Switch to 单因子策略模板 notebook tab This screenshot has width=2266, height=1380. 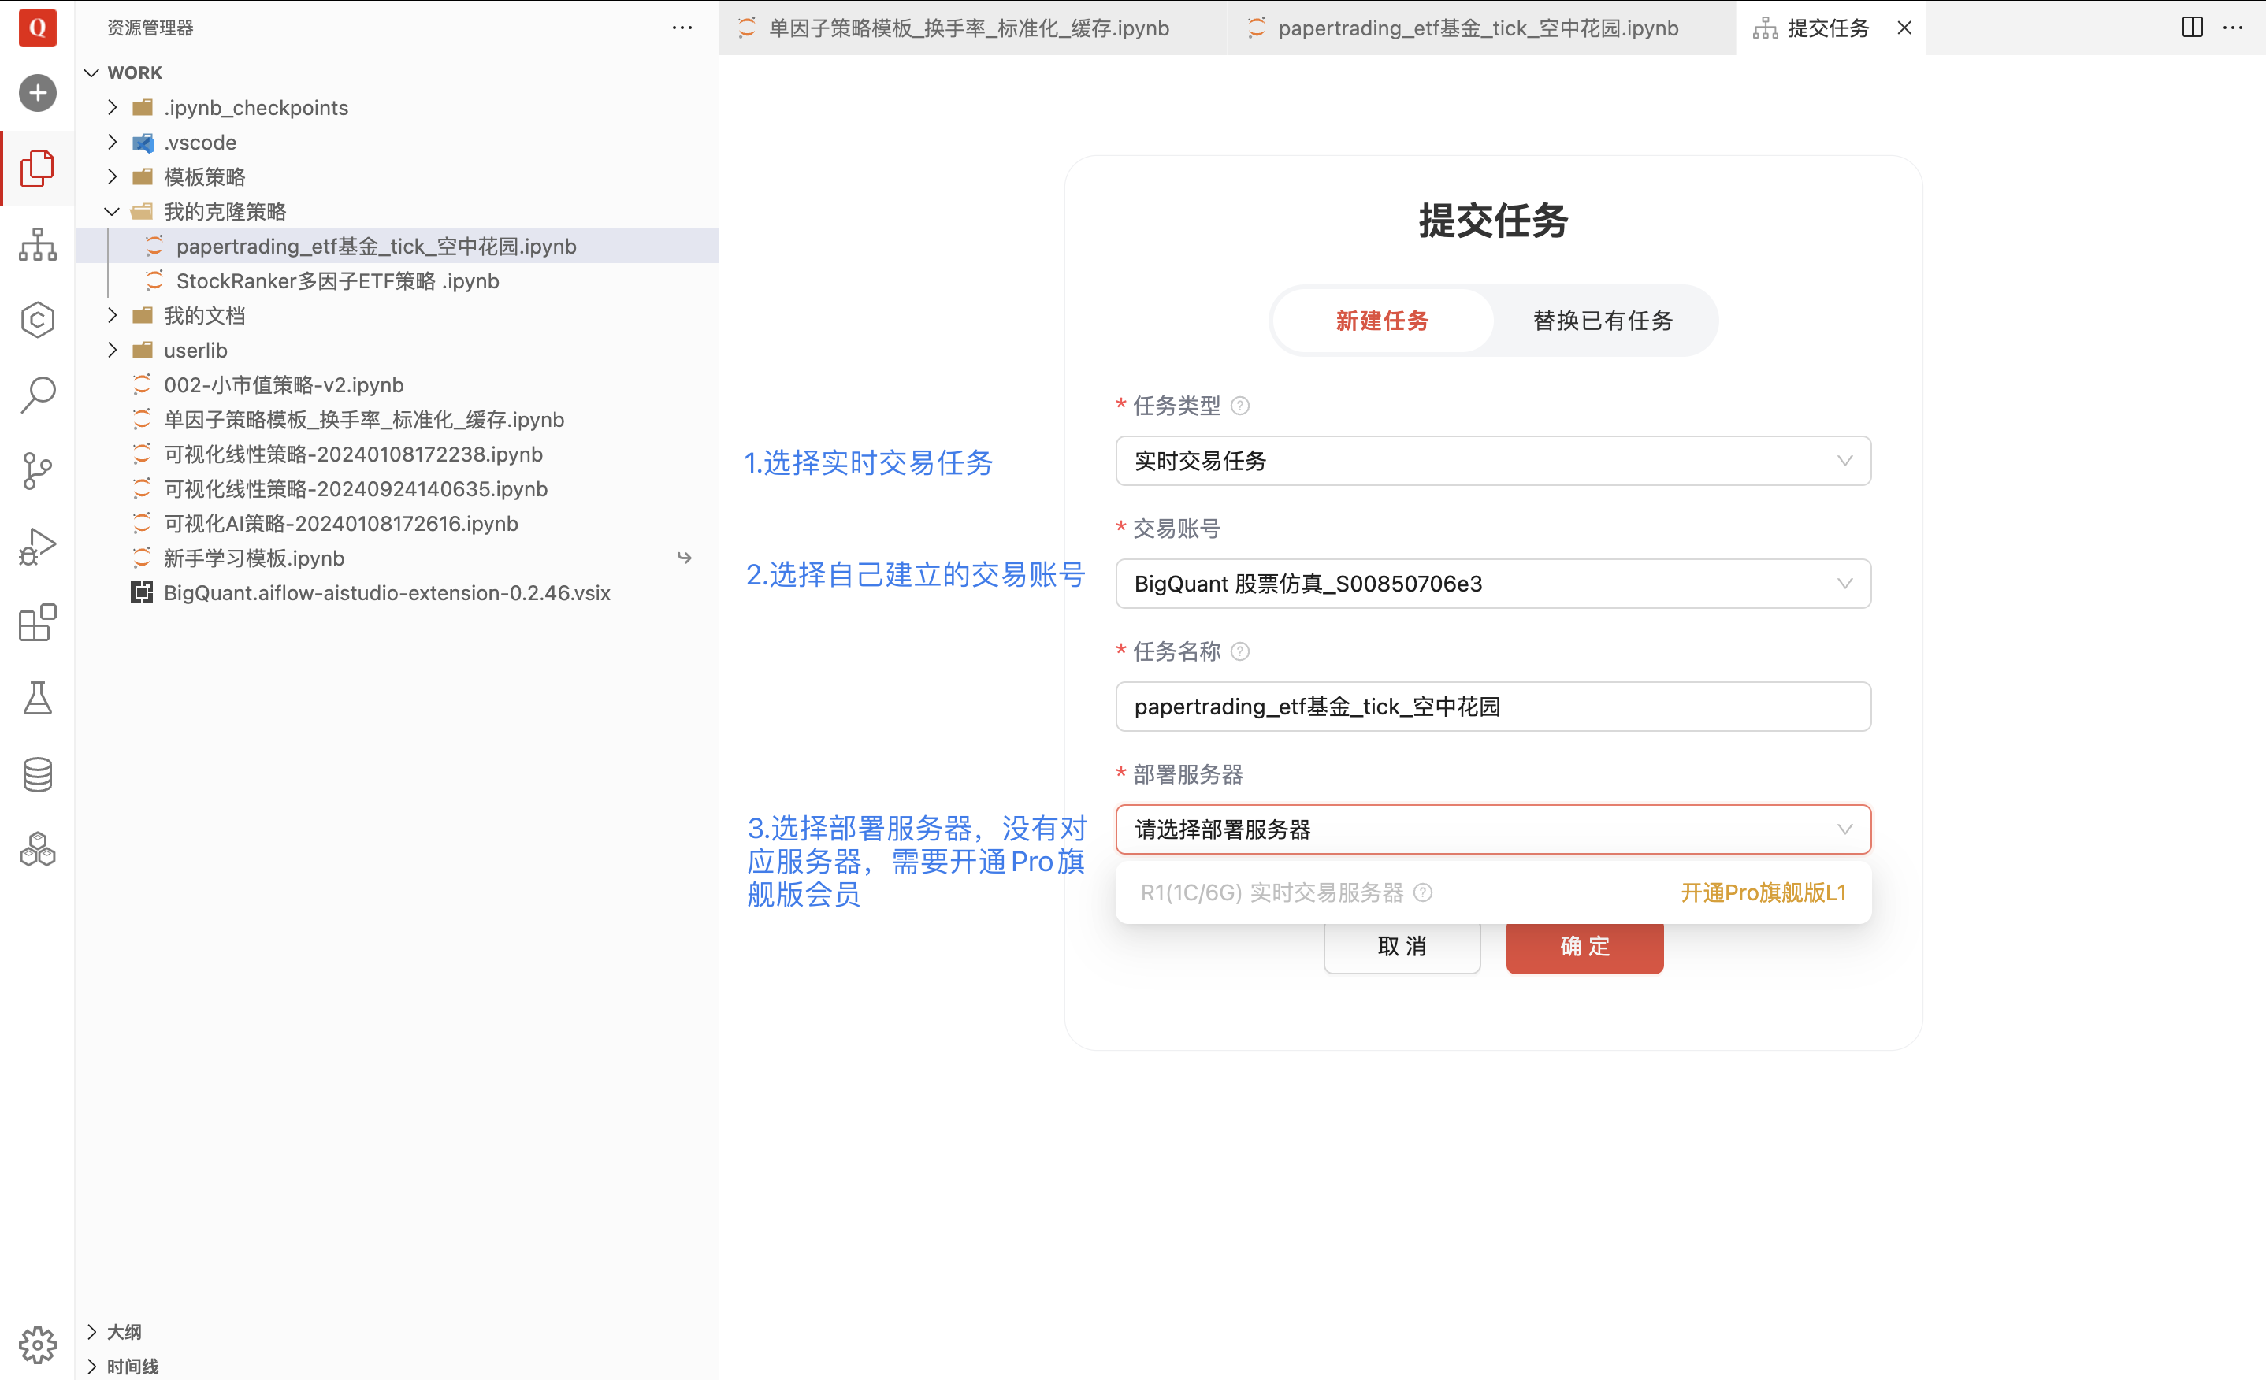[968, 28]
